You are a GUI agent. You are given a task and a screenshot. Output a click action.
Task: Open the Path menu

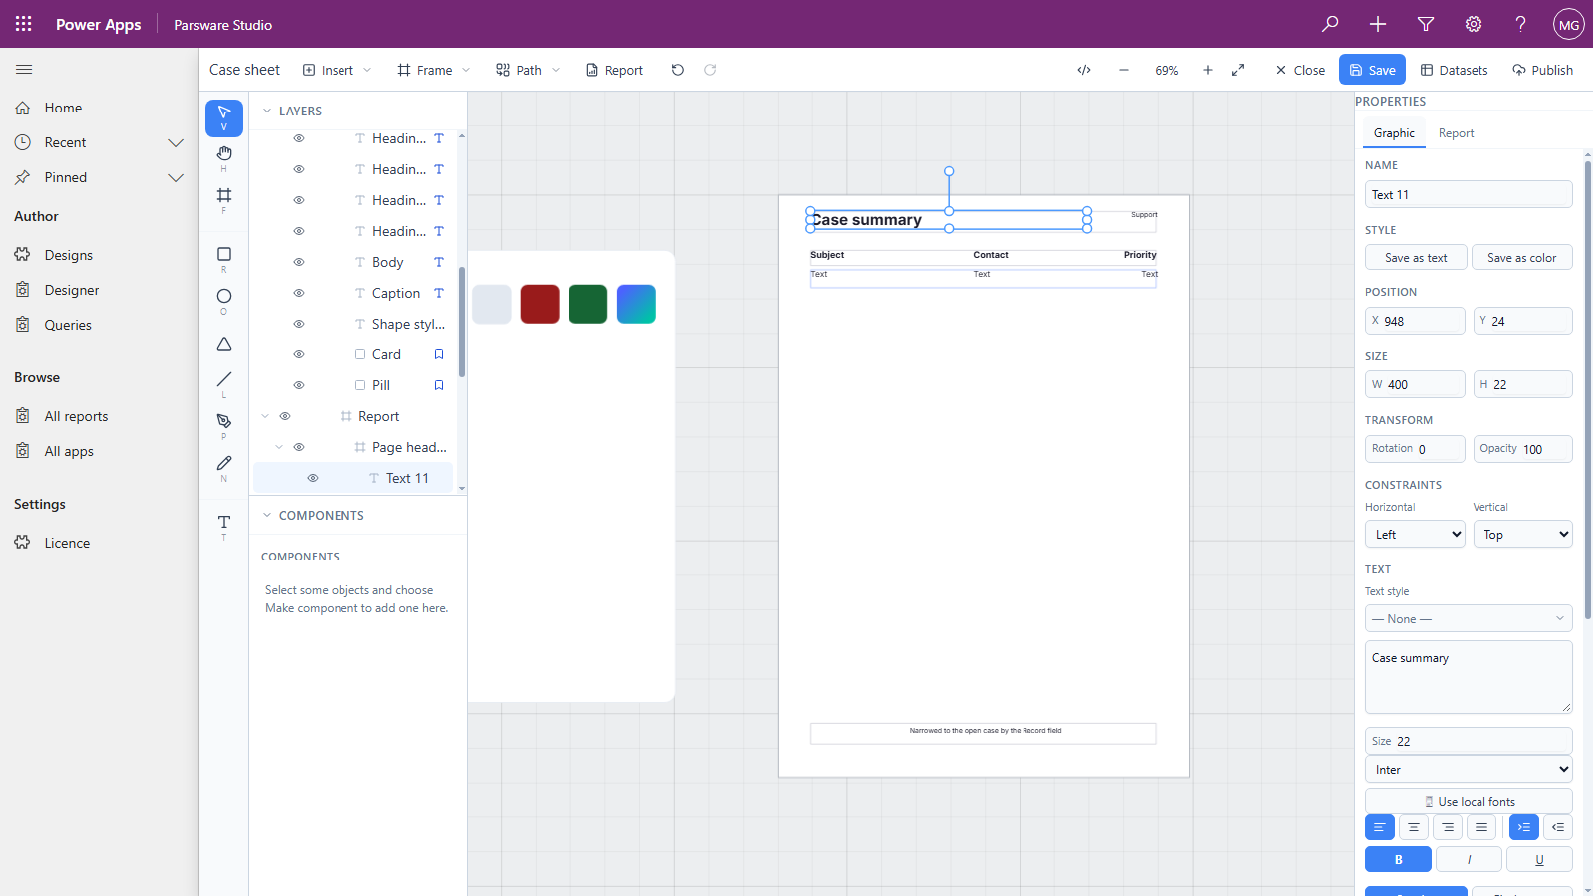click(528, 70)
